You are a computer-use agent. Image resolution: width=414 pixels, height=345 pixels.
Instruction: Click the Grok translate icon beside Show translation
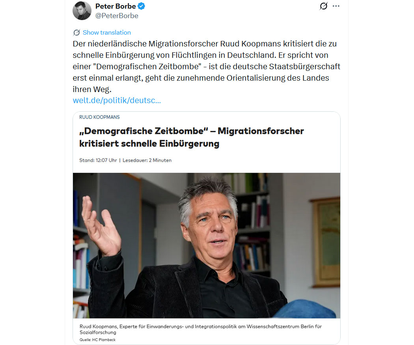pyautogui.click(x=76, y=32)
